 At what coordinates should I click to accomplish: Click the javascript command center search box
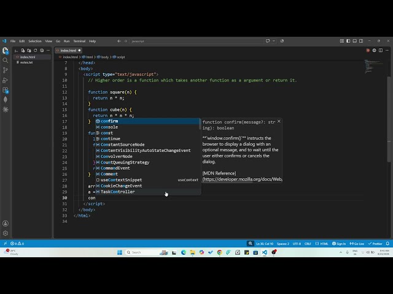(196, 41)
